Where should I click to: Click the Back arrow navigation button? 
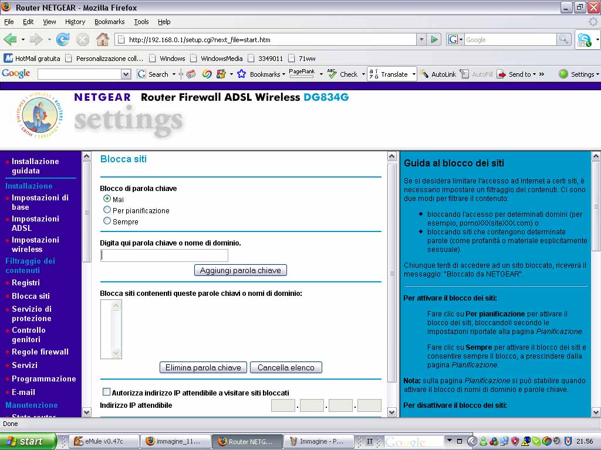[10, 40]
